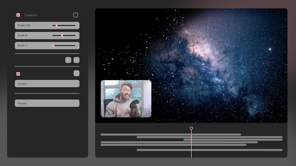Click the Scale X slider handle

pyautogui.click(x=62, y=35)
